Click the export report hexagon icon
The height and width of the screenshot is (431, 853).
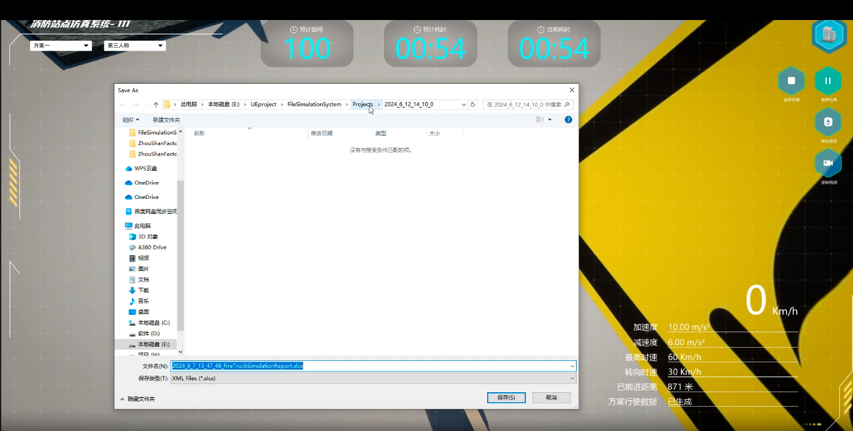(x=828, y=122)
